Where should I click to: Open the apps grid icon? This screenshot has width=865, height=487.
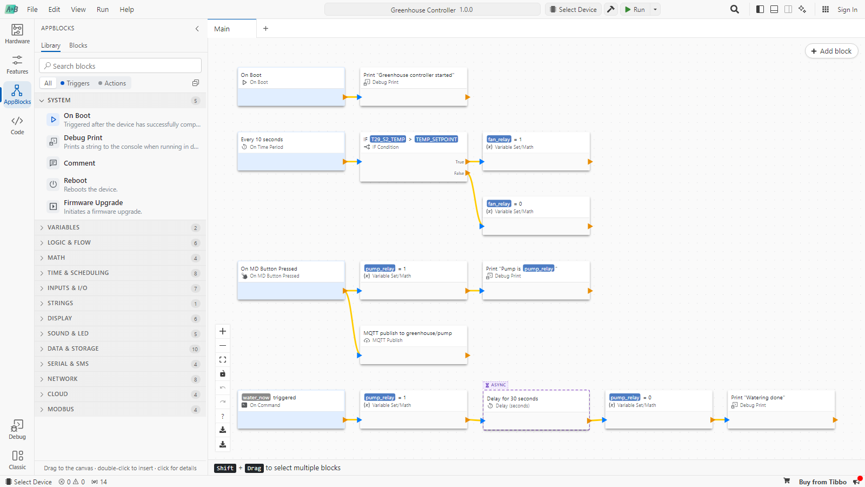pos(826,9)
